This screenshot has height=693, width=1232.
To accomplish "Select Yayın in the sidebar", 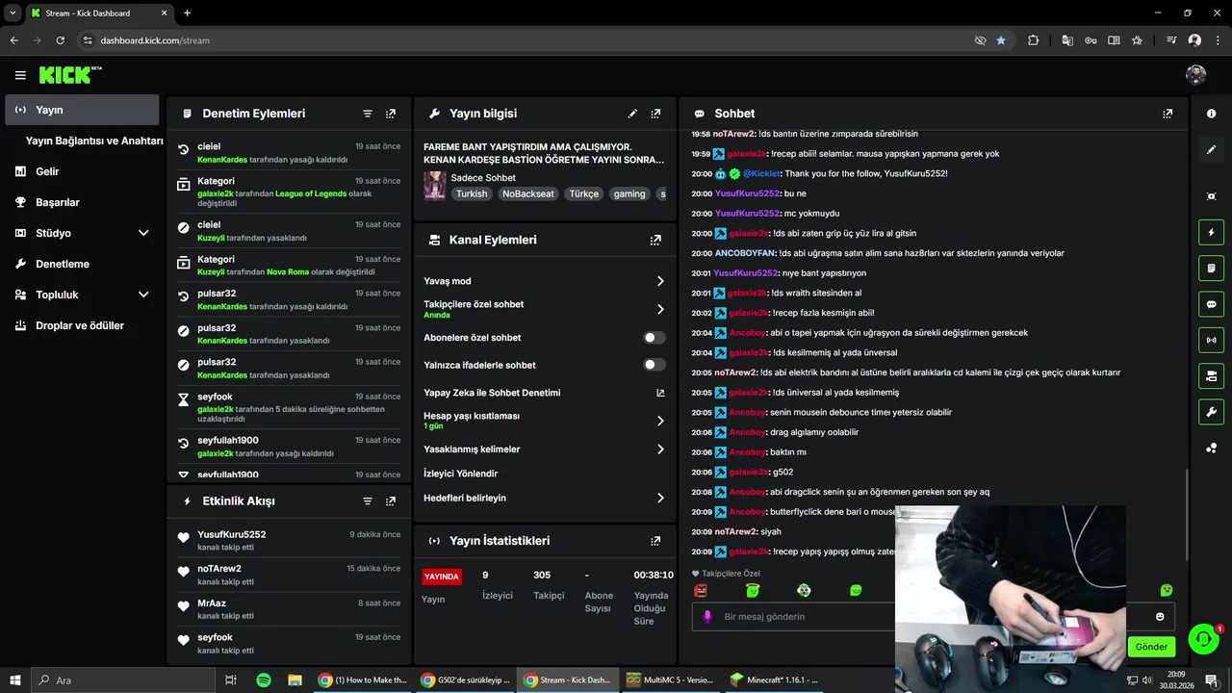I will tap(82, 110).
